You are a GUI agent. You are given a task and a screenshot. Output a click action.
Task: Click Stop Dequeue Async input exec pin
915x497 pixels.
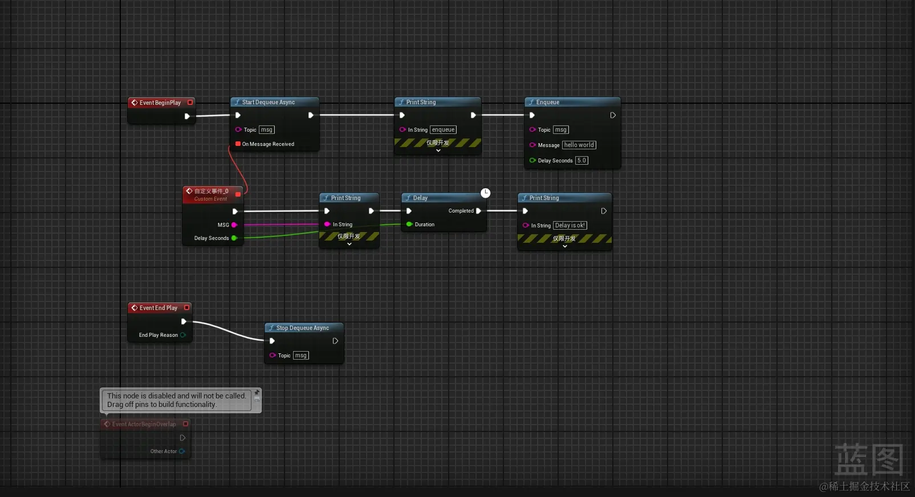click(x=272, y=341)
